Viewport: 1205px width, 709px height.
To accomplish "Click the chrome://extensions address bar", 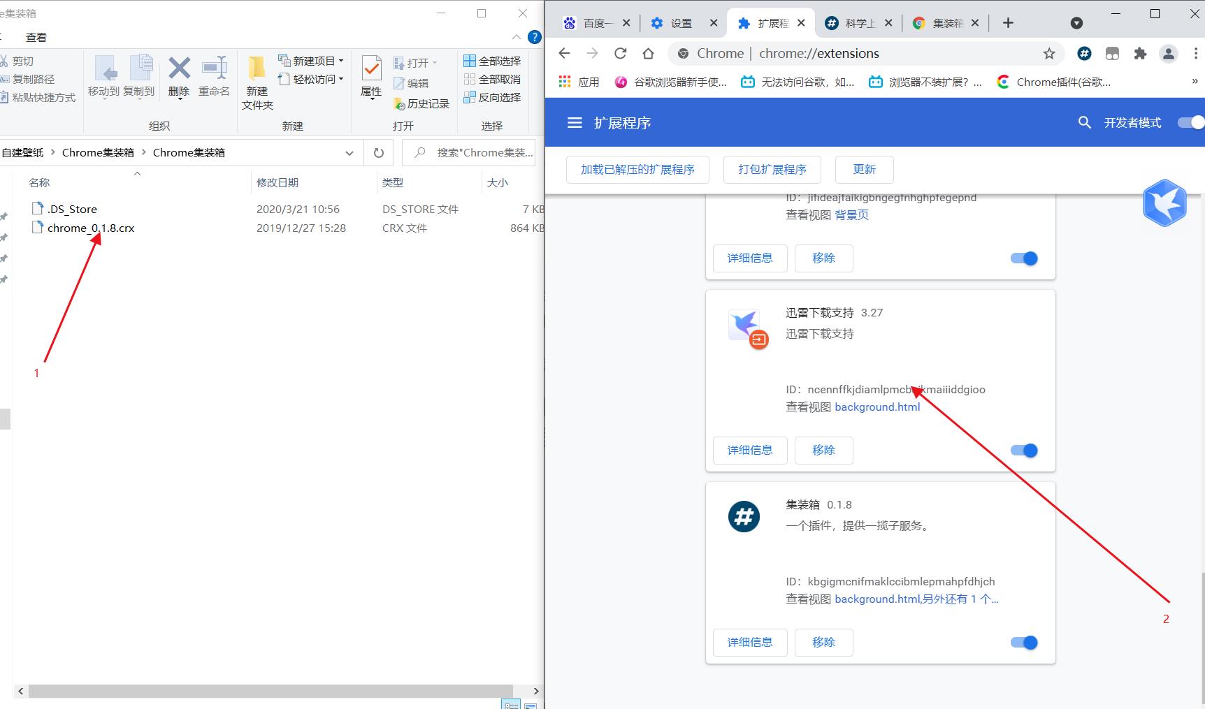I will click(x=865, y=53).
